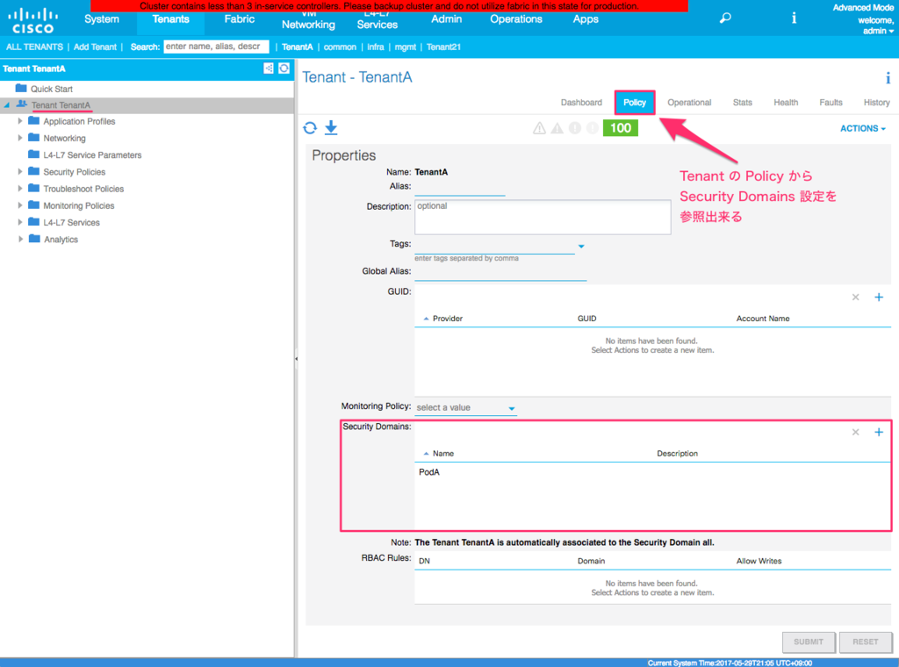Open the mgmt tenant link
Screen dimensions: 899x667
[x=406, y=47]
